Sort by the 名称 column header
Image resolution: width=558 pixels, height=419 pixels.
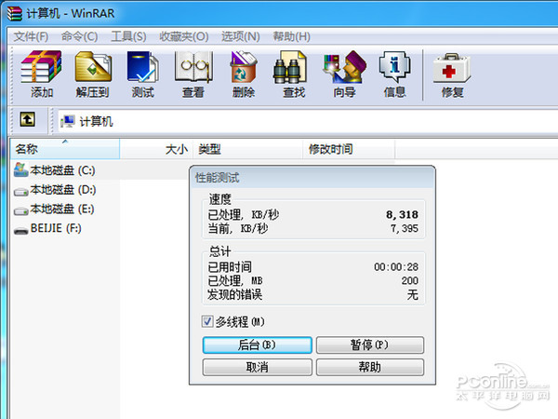pos(65,149)
